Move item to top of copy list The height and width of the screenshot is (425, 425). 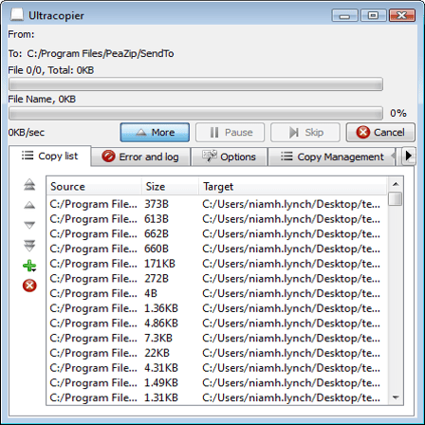[x=29, y=185]
